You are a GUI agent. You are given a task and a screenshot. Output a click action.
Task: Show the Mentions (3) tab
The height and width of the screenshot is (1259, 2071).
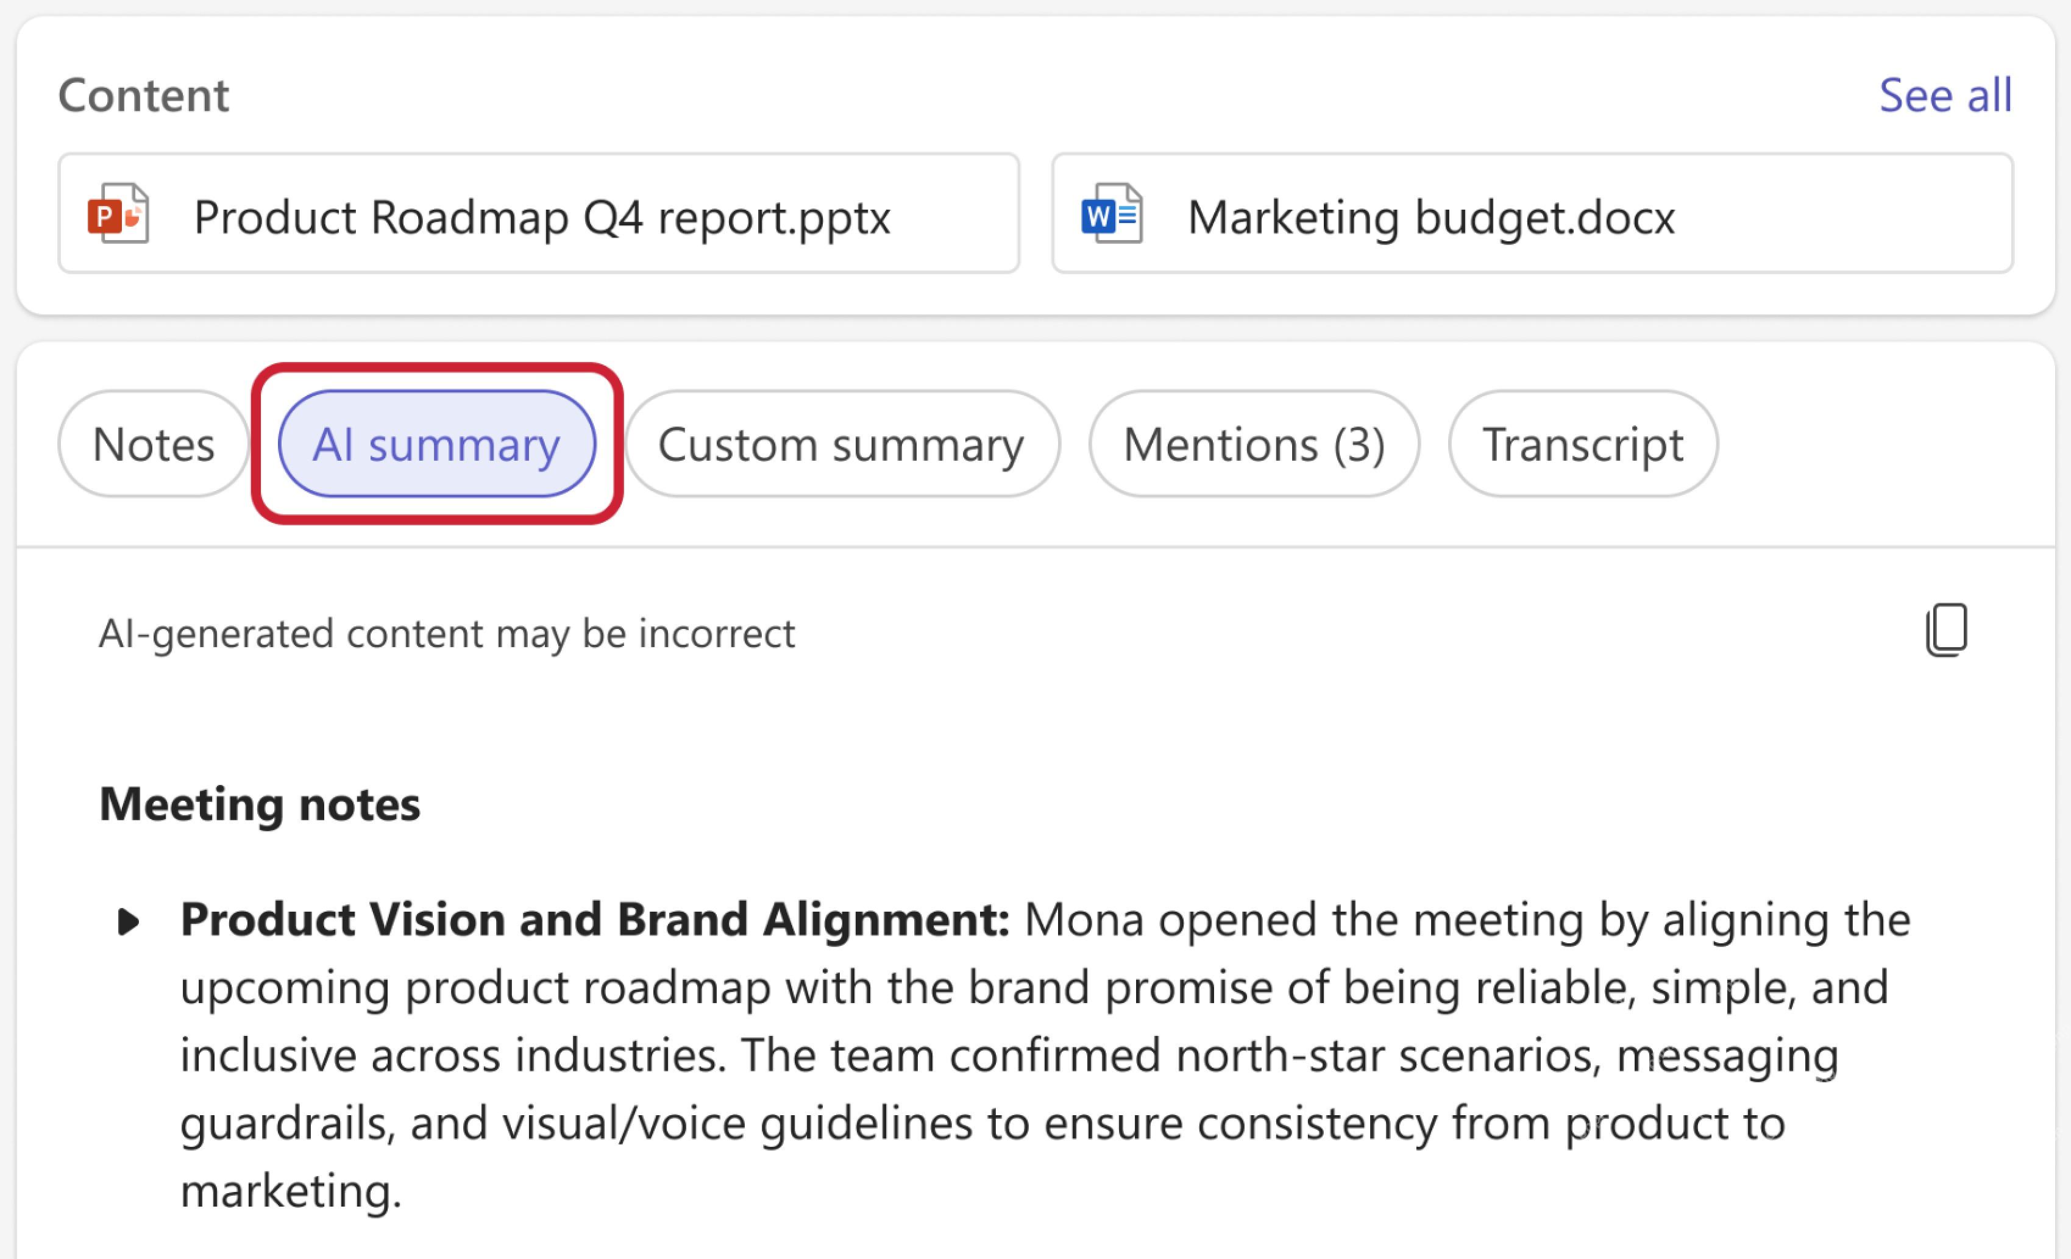1254,444
